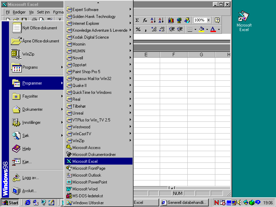
Task: Open the Paste Function fx tool
Action: click(x=145, y=20)
